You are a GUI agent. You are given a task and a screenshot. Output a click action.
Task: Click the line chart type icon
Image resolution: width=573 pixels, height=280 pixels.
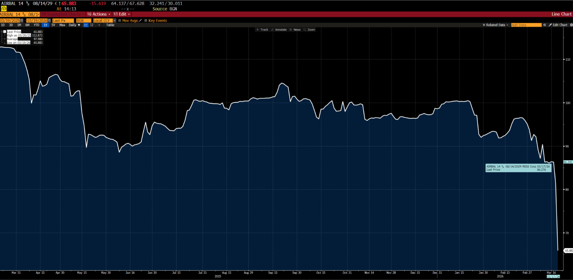(x=86, y=25)
